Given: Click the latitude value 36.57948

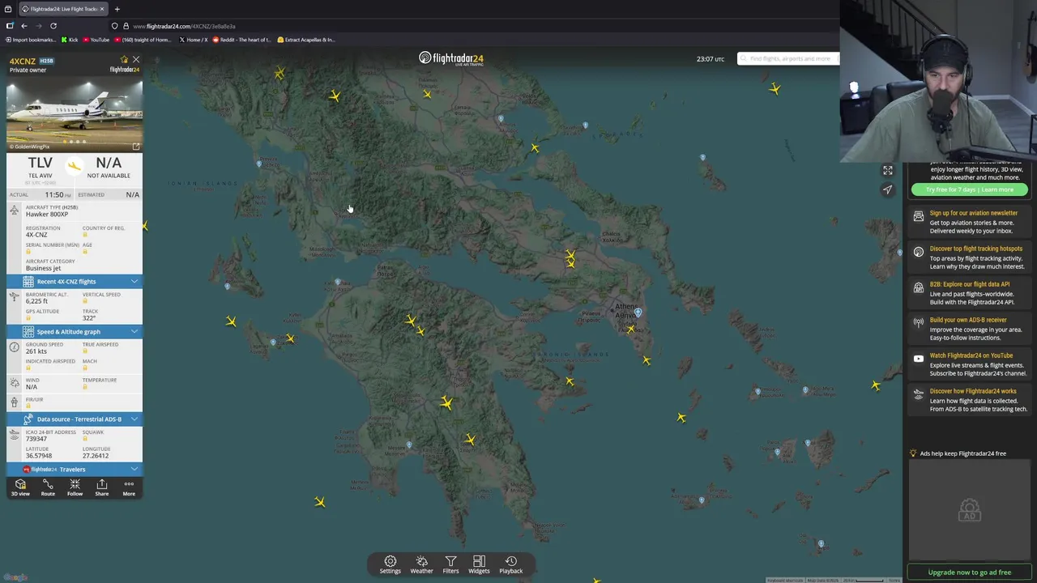Looking at the screenshot, I should click(x=39, y=456).
